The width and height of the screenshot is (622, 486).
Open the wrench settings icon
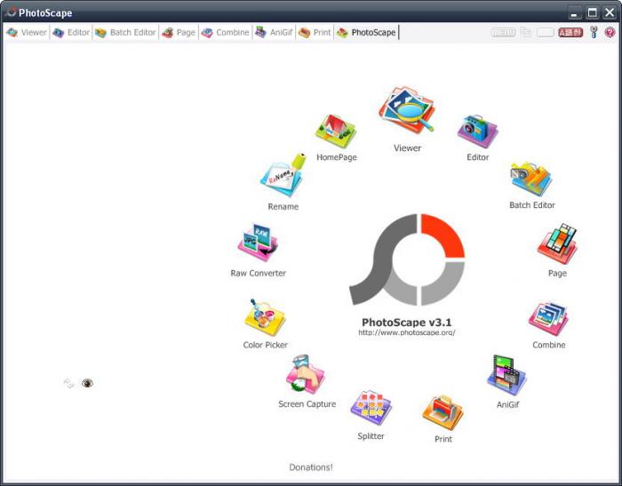(x=594, y=33)
